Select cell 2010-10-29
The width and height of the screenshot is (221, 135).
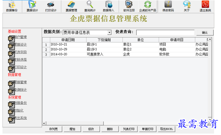68,50
